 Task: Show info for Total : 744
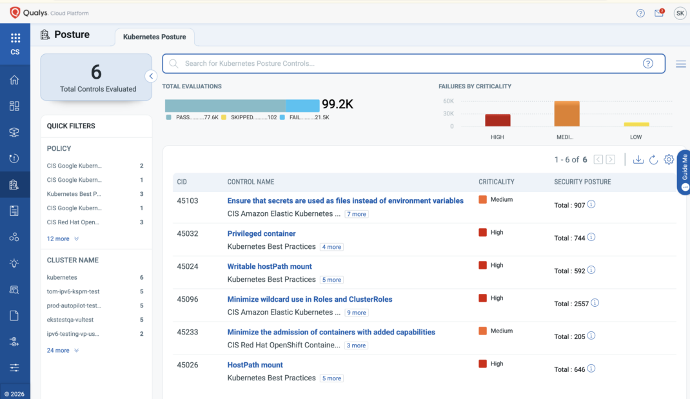pyautogui.click(x=591, y=237)
